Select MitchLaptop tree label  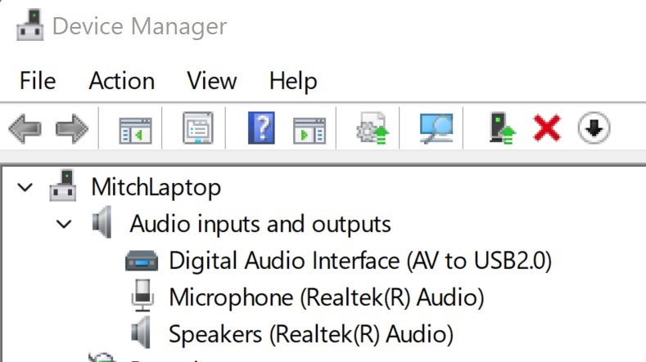coord(156,188)
